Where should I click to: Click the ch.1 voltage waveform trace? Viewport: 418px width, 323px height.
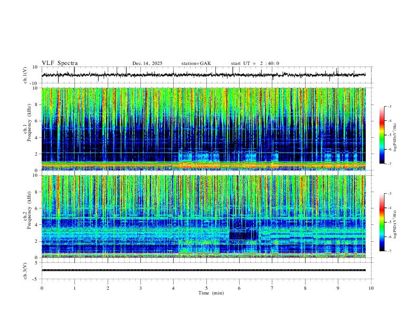coord(203,75)
